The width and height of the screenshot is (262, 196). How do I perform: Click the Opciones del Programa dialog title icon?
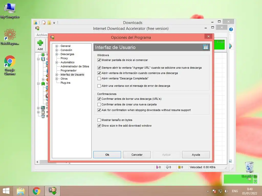click(52, 37)
